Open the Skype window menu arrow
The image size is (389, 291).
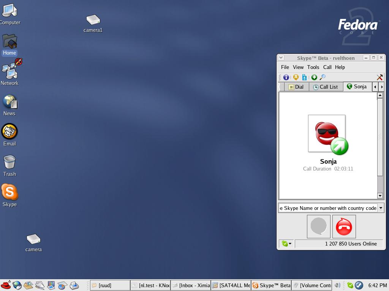[x=281, y=58]
